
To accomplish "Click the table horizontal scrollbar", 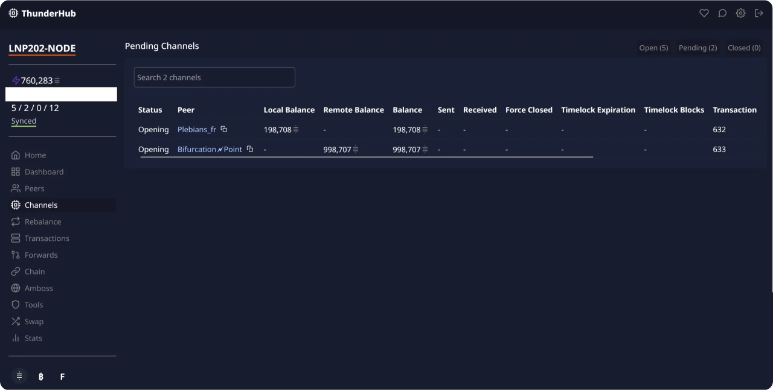I will [367, 156].
